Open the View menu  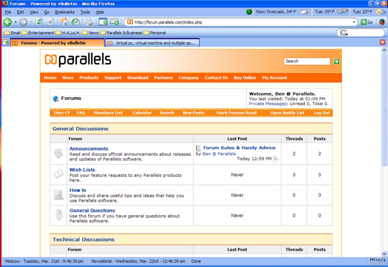coord(34,12)
